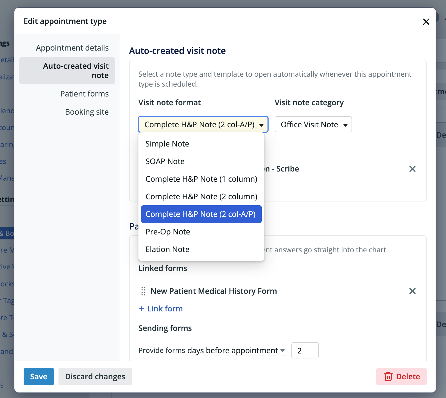
Task: Save the appointment type changes
Action: pos(39,377)
